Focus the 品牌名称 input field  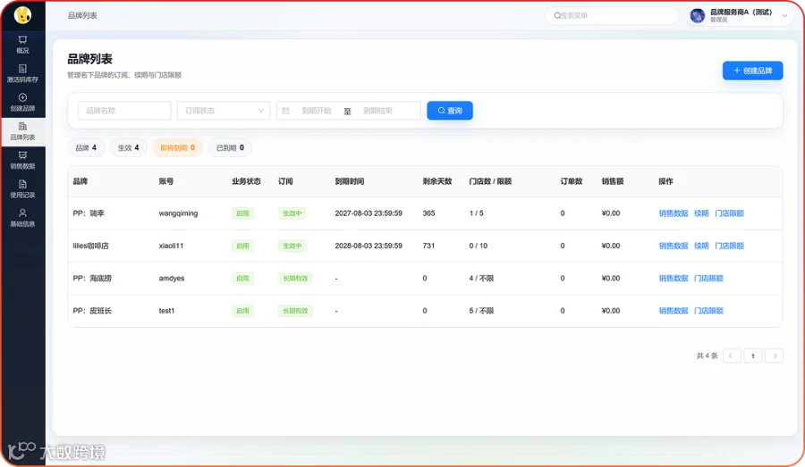pos(124,111)
